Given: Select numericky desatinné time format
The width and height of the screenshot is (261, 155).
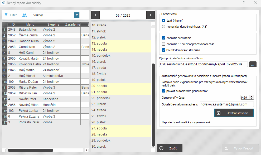Looking at the screenshot, I should point(164,26).
